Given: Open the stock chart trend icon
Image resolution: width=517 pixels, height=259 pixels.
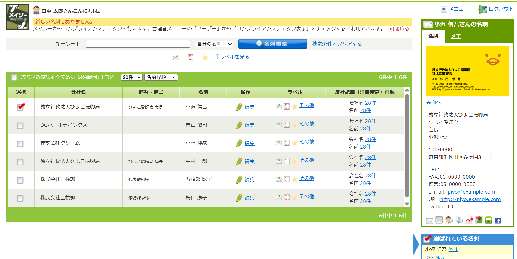Looking at the screenshot, I should pos(469,220).
